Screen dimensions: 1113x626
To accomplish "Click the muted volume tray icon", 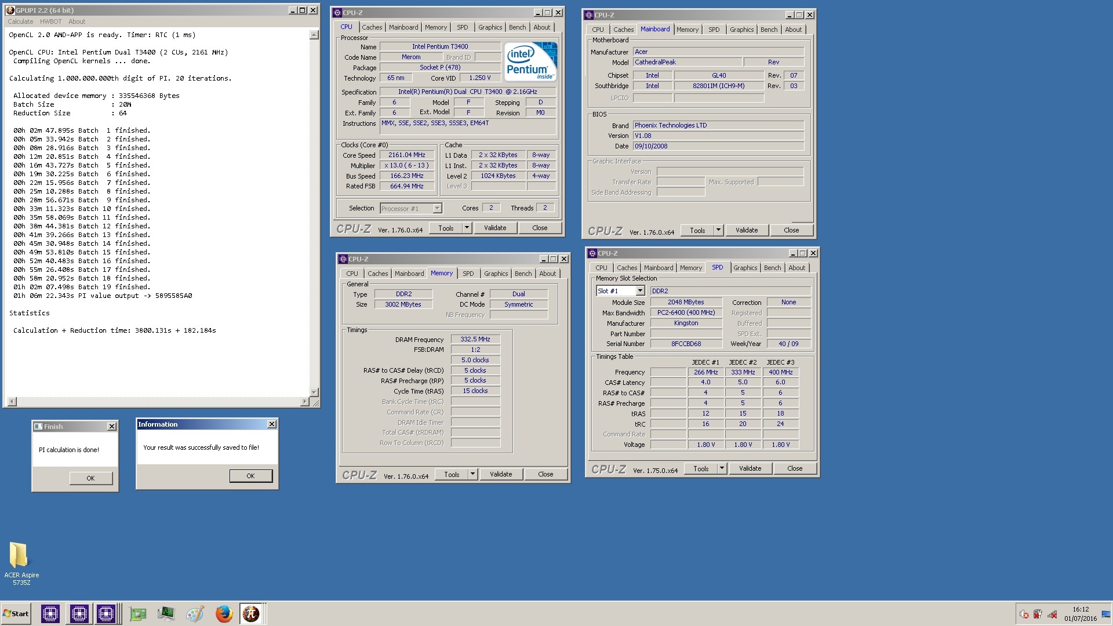I will [x=1024, y=614].
